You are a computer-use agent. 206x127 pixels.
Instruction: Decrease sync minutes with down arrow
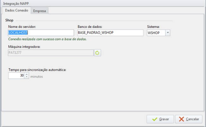tap(27, 77)
